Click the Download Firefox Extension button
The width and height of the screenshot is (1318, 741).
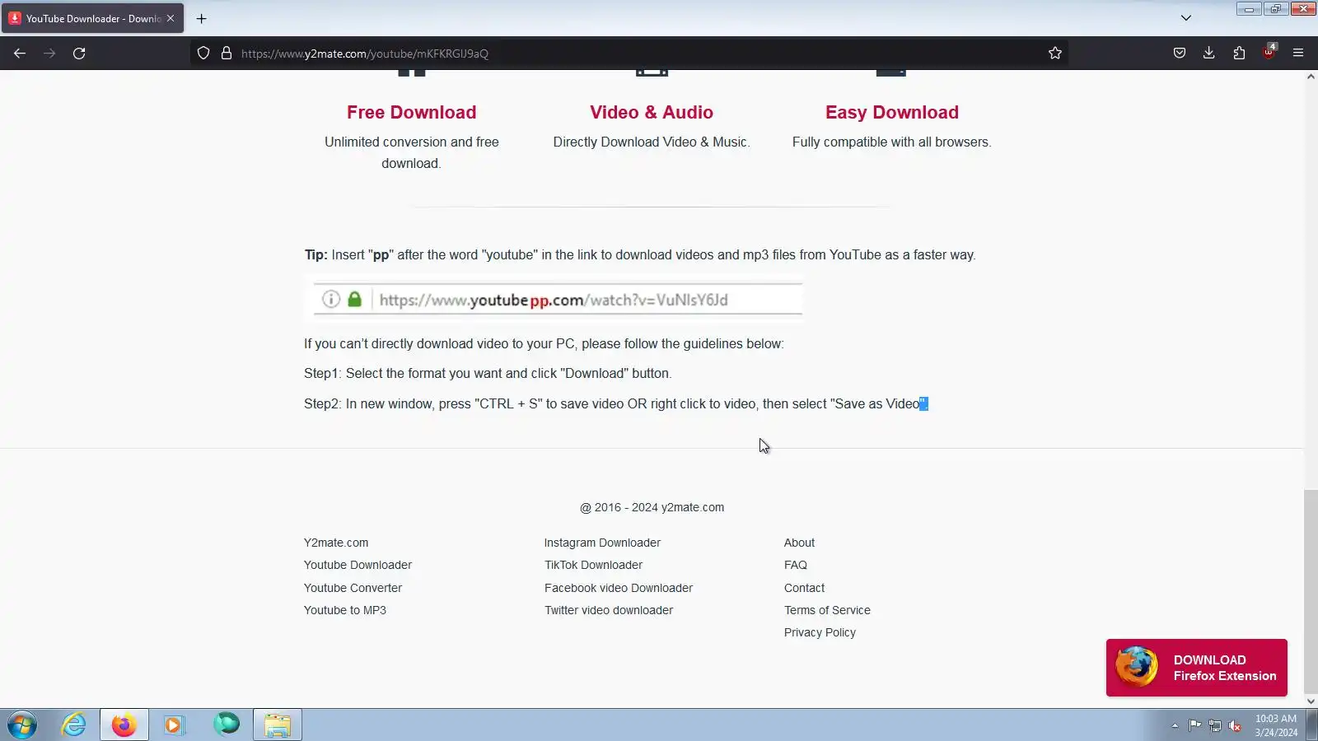pos(1197,668)
